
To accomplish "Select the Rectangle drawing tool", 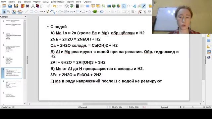I will click(x=31, y=12).
